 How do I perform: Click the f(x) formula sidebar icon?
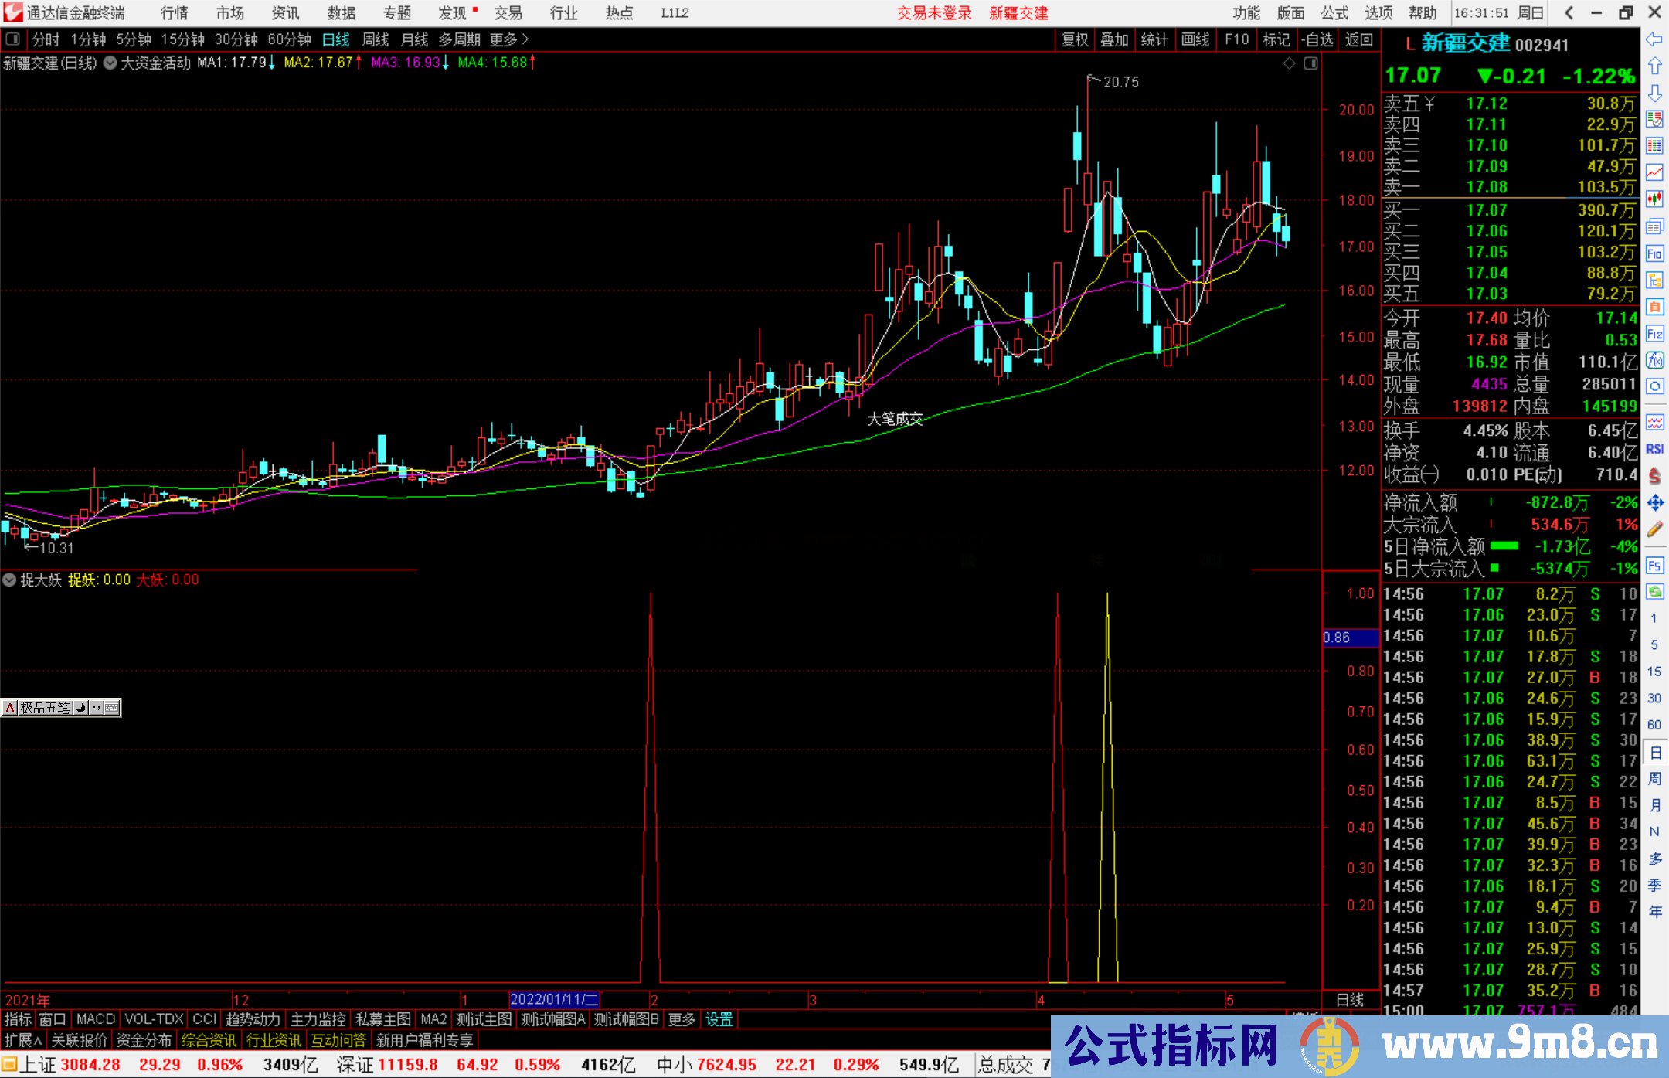1654,360
